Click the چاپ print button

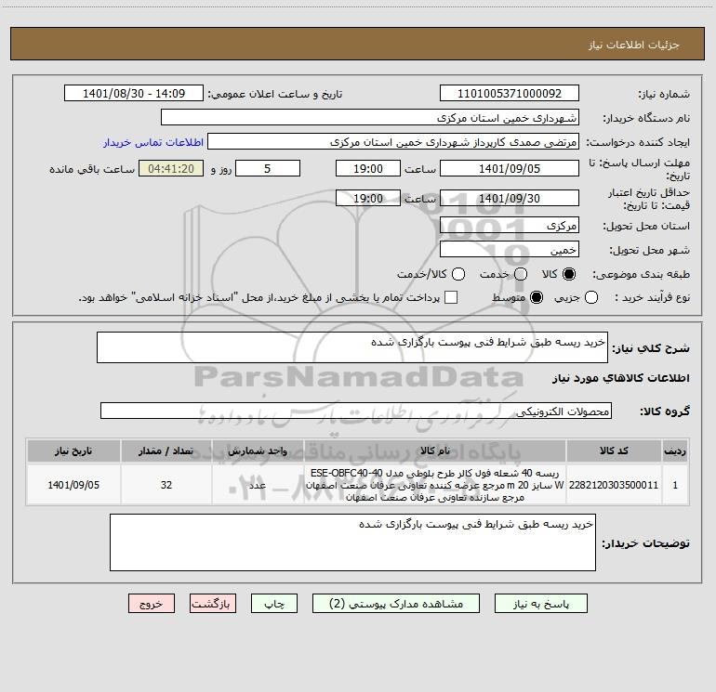click(274, 604)
